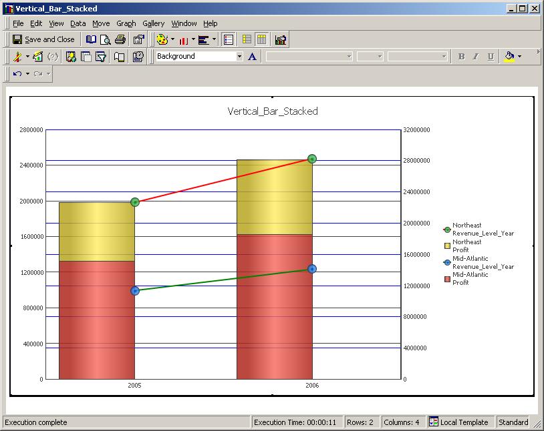Toggle the grid view button
Image resolution: width=544 pixels, height=431 pixels.
(247, 39)
